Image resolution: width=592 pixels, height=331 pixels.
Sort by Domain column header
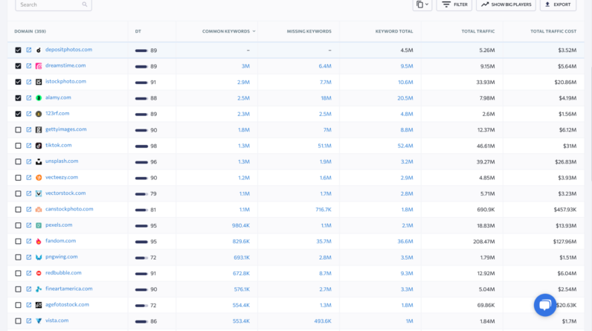point(30,31)
